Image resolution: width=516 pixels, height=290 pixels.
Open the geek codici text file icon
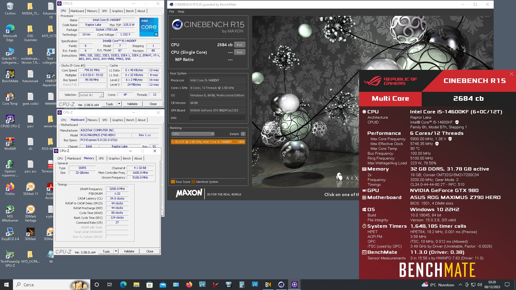point(30,99)
